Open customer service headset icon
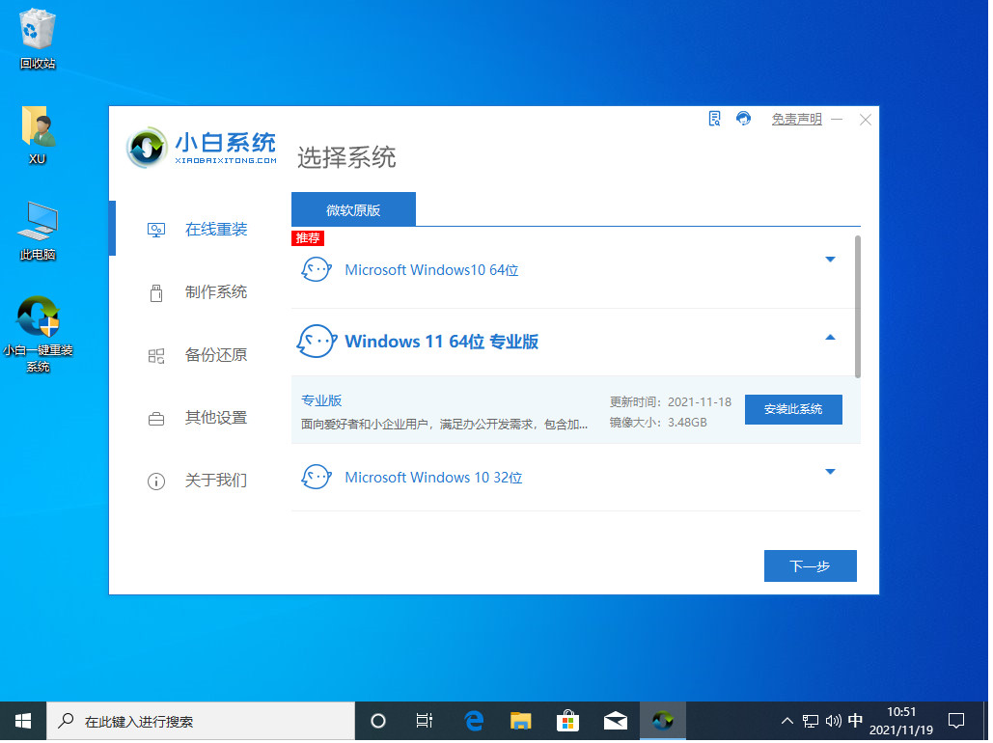 point(743,119)
